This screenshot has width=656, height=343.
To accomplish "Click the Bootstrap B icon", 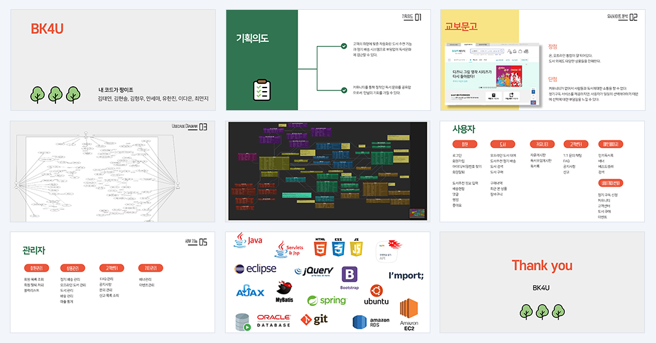I will [350, 275].
